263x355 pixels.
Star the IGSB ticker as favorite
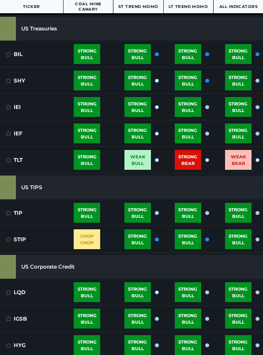(8, 319)
